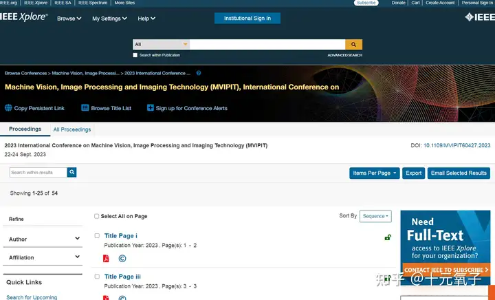Expand the Affiliation refine filter
The width and height of the screenshot is (495, 300).
pyautogui.click(x=43, y=257)
